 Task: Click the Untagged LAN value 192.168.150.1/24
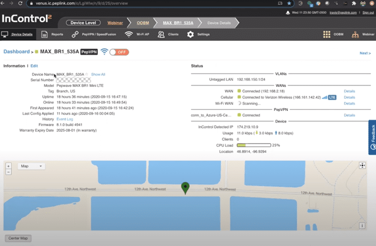(x=251, y=79)
